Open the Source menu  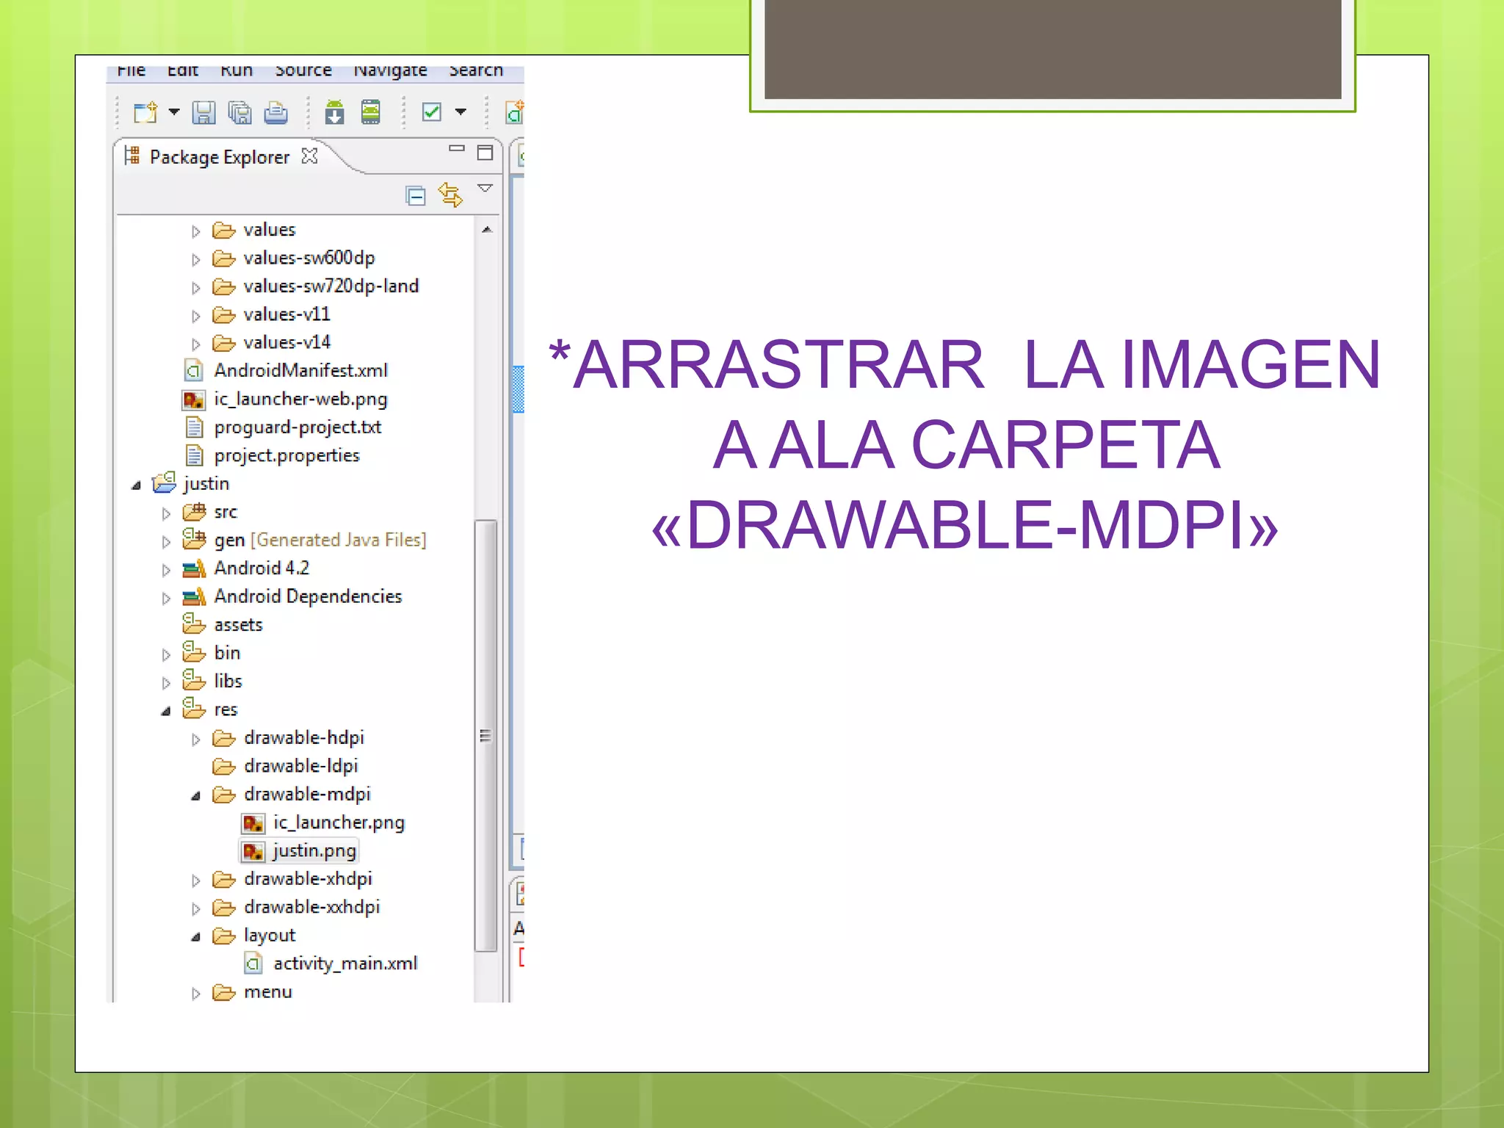[x=303, y=70]
